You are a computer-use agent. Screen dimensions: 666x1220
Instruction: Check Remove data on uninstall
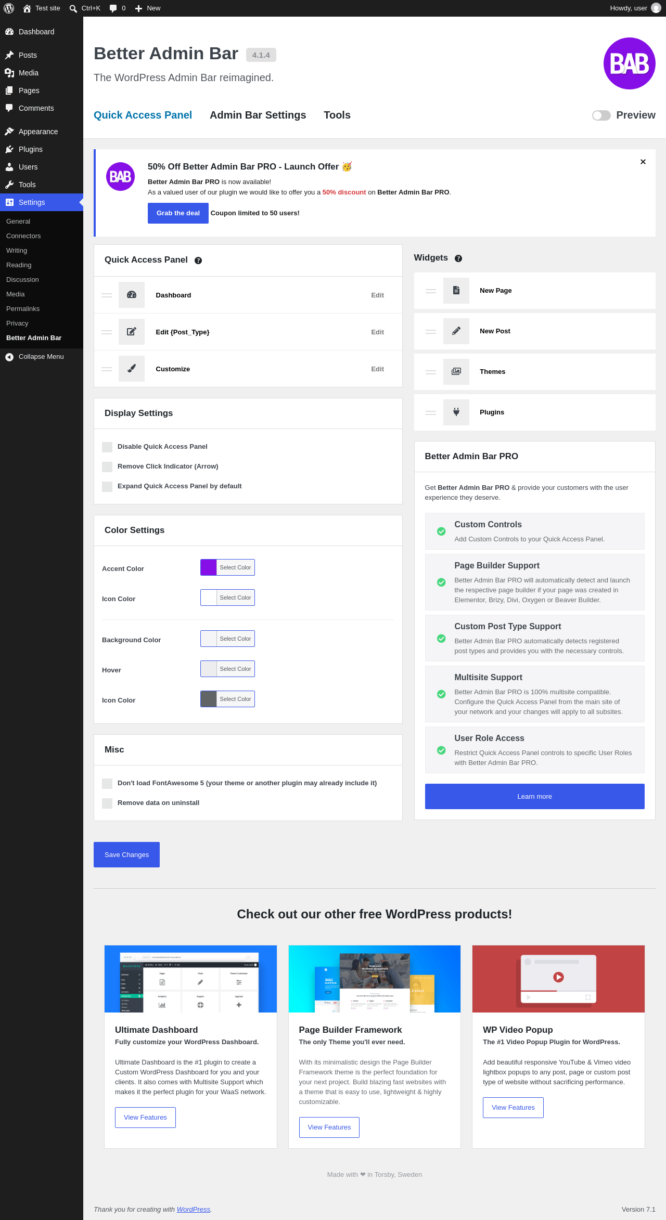pos(107,803)
